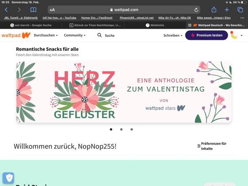
Task: Add a new tab with the plus icon
Action: point(227,10)
